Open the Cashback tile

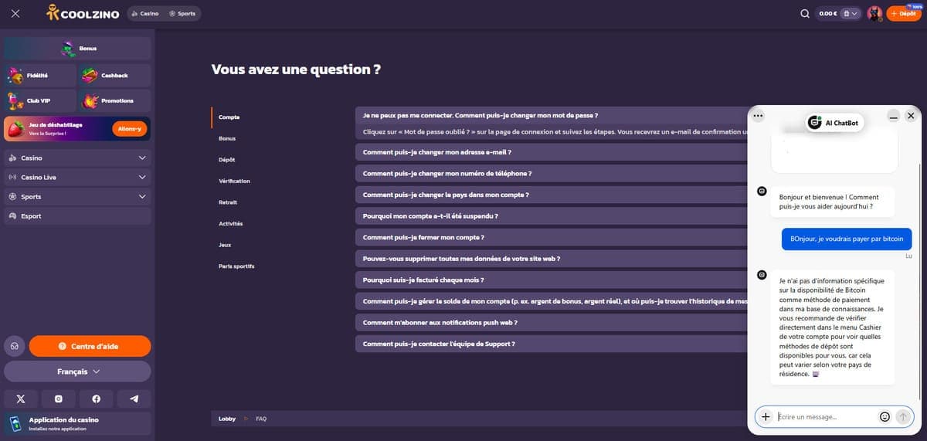tap(115, 75)
